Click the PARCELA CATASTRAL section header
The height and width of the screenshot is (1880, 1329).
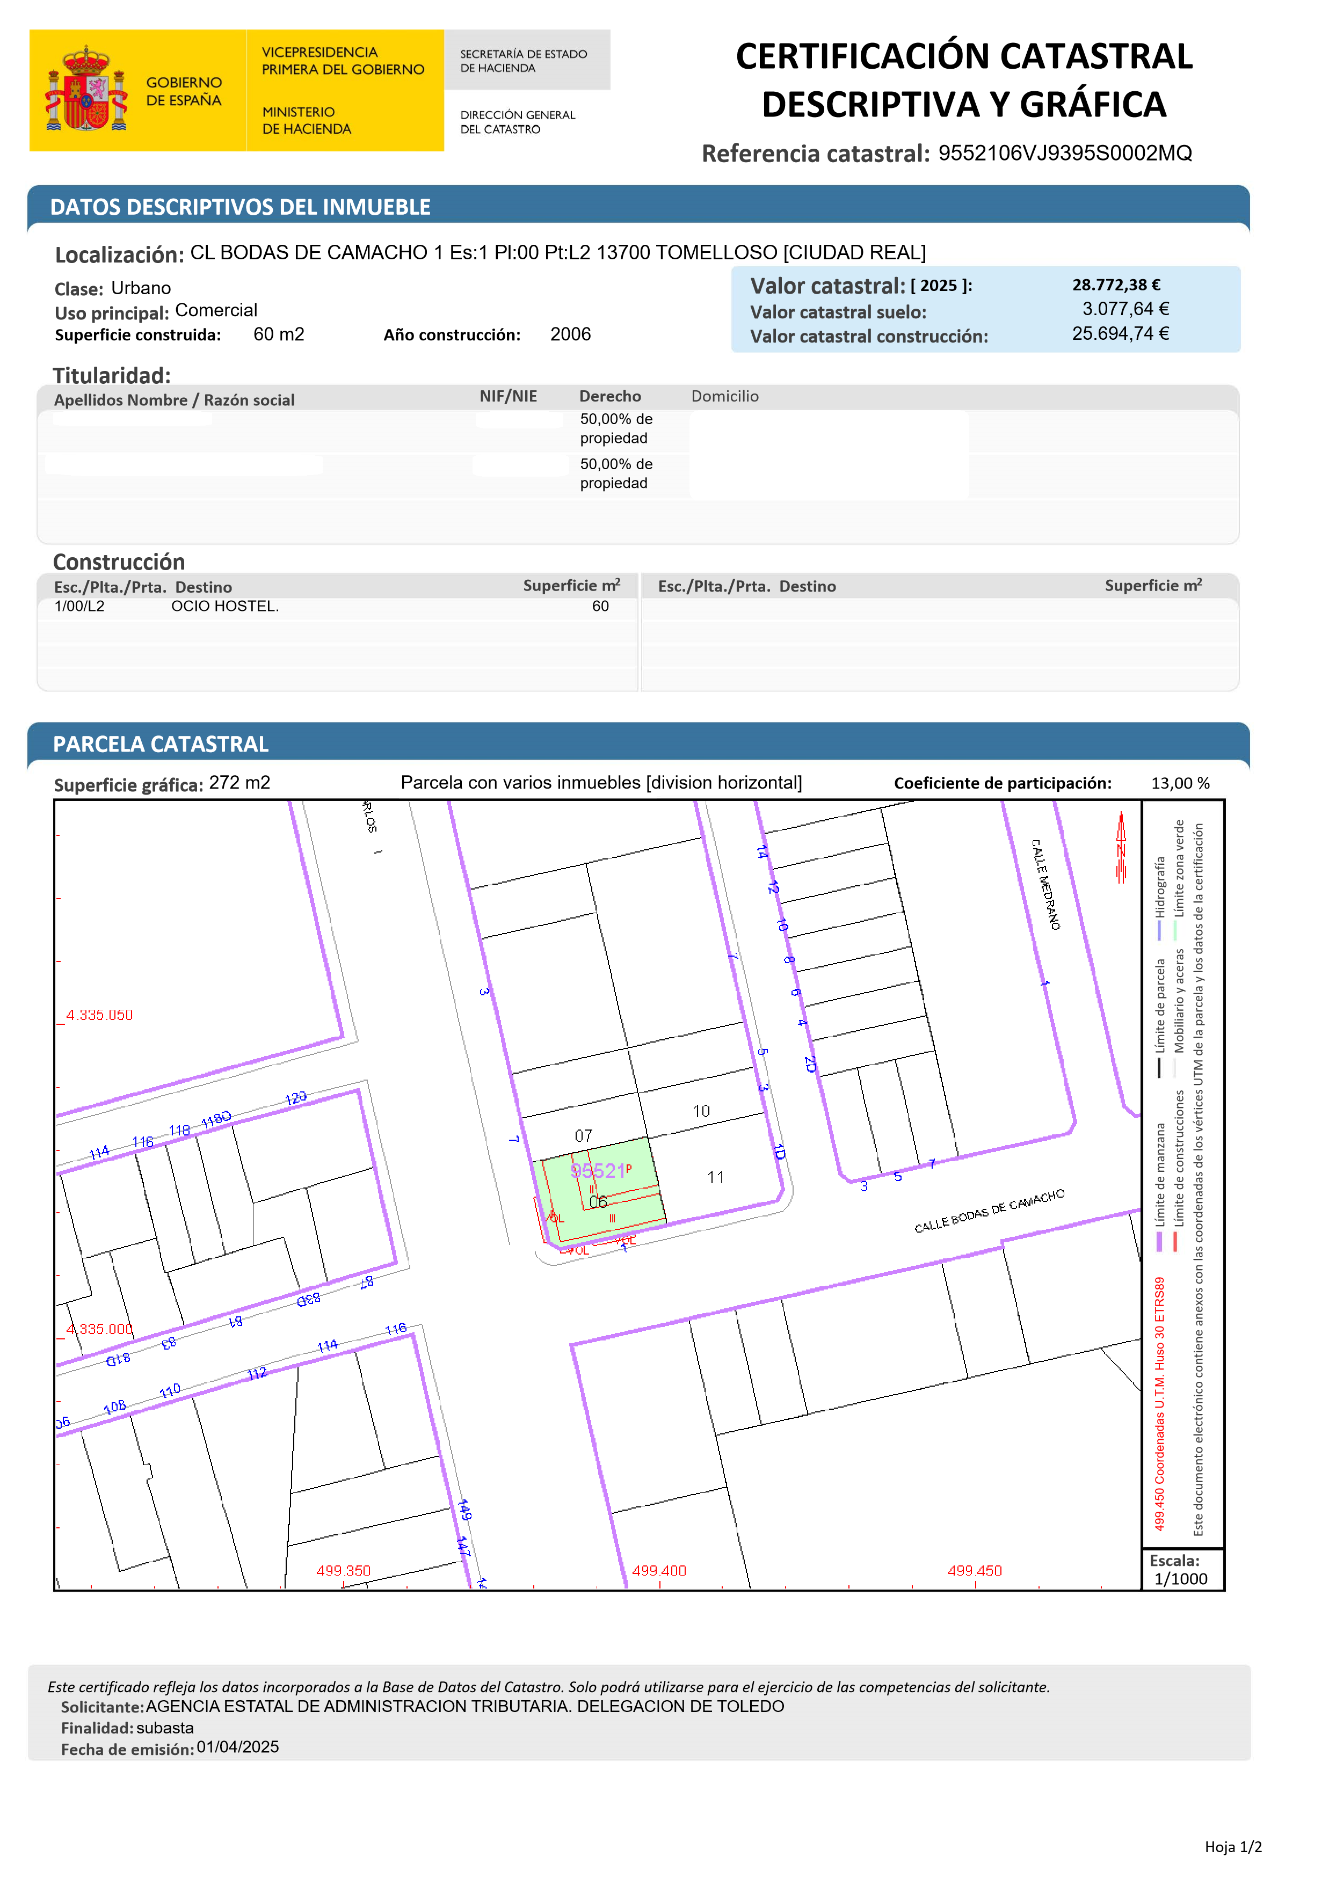pos(161,744)
